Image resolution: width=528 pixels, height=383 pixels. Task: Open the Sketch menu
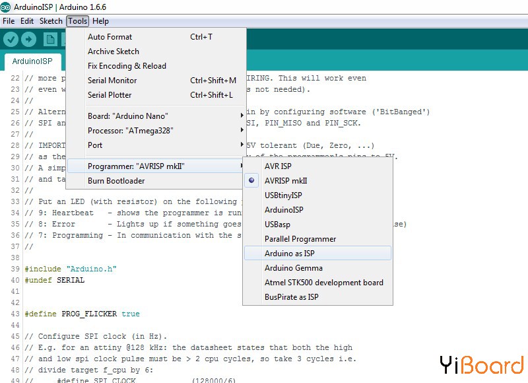[x=51, y=21]
